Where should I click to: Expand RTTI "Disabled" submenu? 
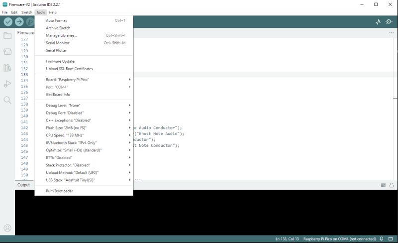coord(84,157)
